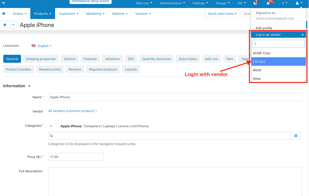Select Edit profile in the account menu
The height and width of the screenshot is (196, 309).
(x=264, y=28)
